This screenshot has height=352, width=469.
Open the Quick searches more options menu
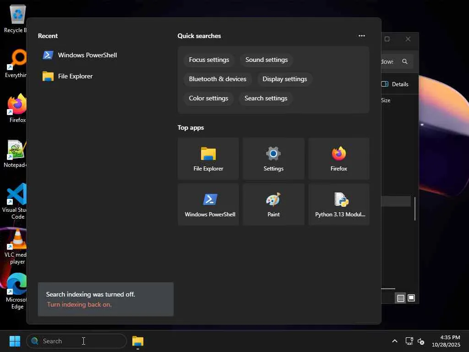point(362,36)
